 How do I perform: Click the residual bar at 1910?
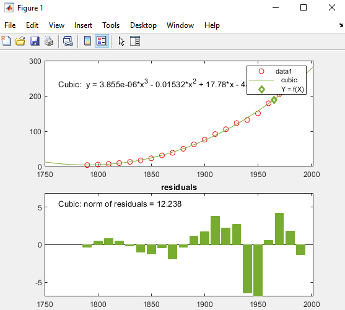(x=215, y=230)
